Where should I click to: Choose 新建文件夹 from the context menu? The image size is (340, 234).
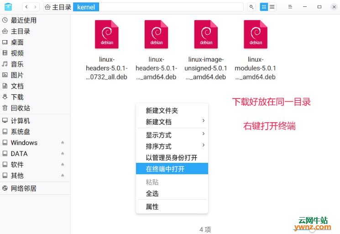(172, 111)
